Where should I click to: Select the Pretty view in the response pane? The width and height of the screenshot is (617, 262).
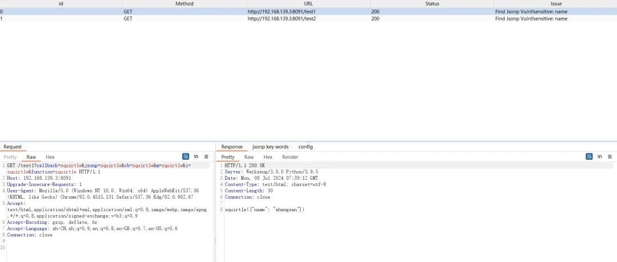[228, 157]
